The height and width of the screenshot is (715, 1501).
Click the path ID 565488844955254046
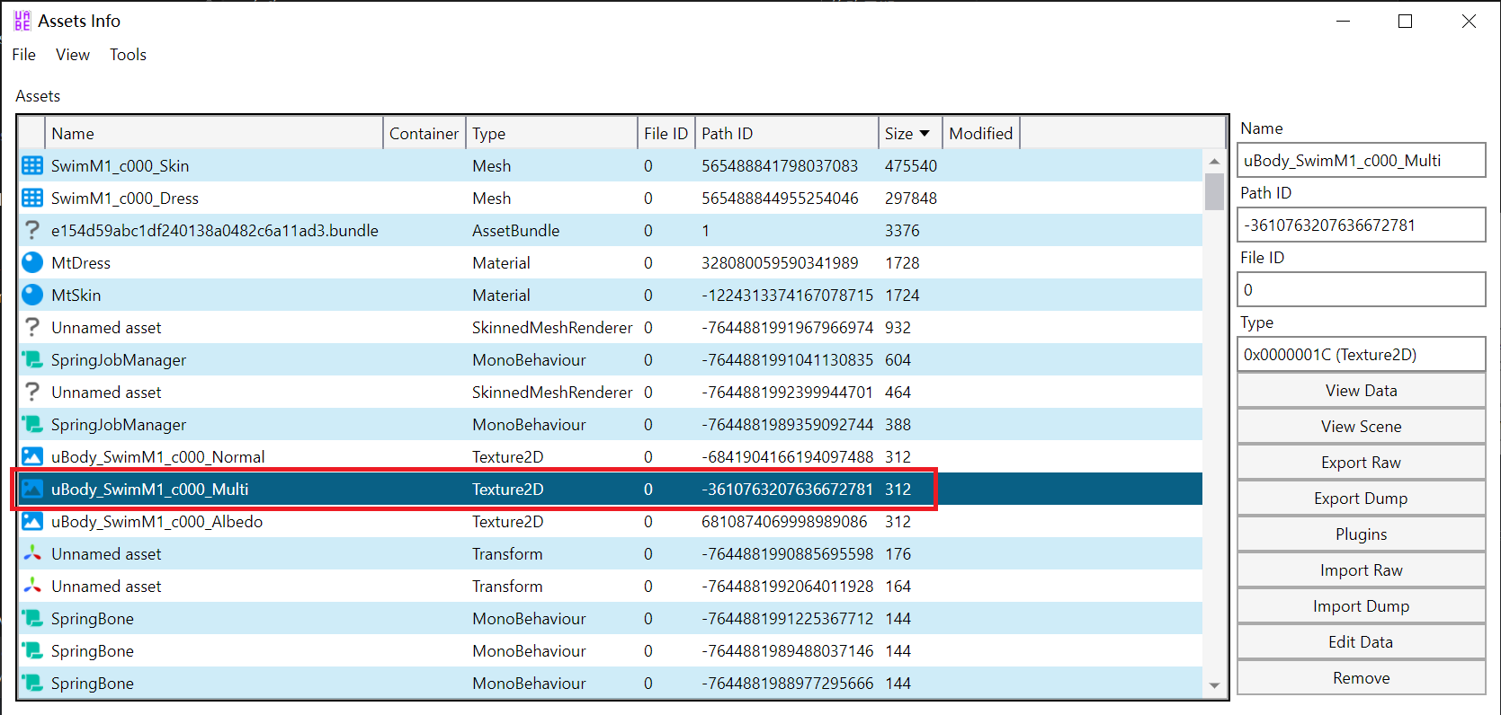tap(780, 198)
